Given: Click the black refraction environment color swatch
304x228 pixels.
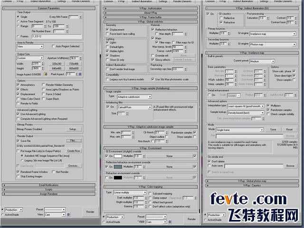Looking at the screenshot, I should pyautogui.click(x=118, y=177).
